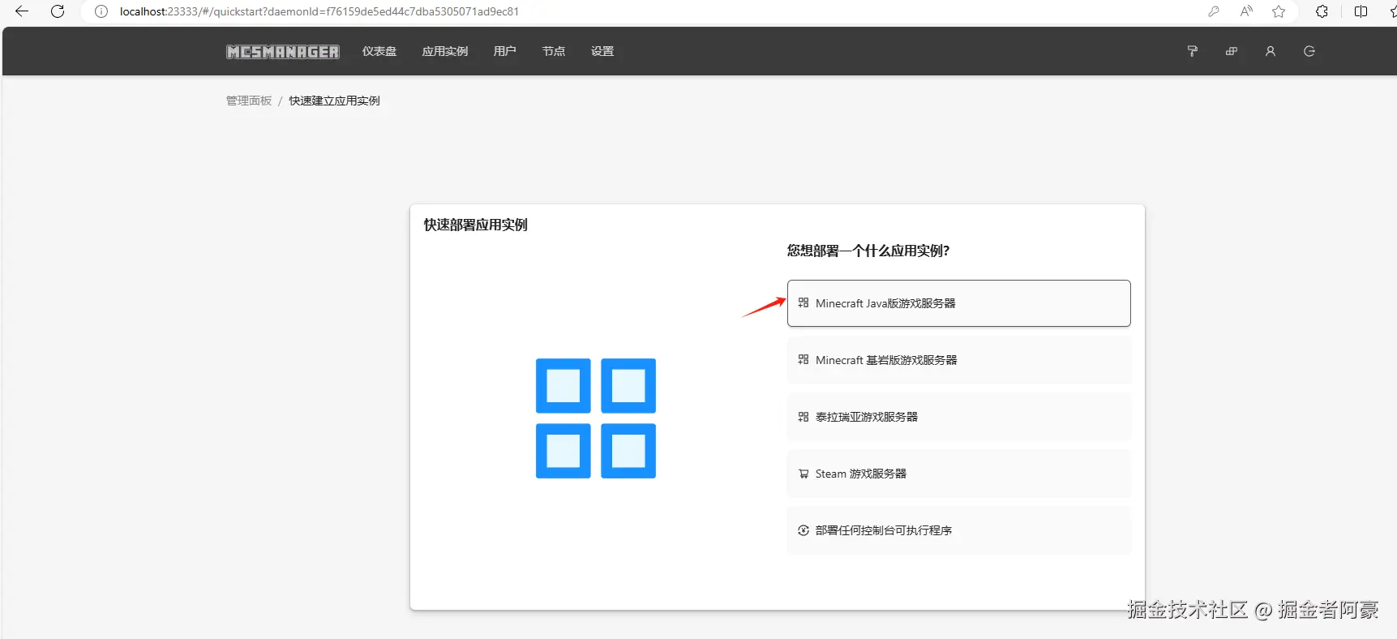
Task: Reload the page with the refresh icon
Action: point(58,11)
